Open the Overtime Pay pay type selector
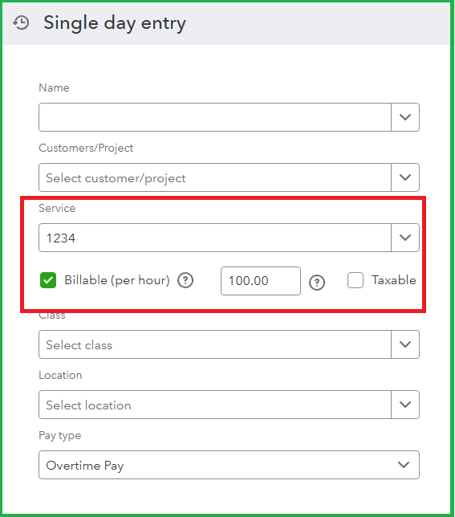Screen dimensions: 455x517 pyautogui.click(x=229, y=465)
